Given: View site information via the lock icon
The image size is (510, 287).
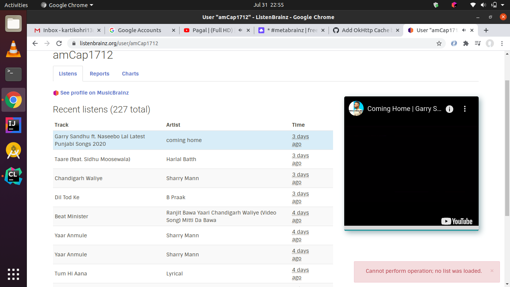Looking at the screenshot, I should (74, 43).
